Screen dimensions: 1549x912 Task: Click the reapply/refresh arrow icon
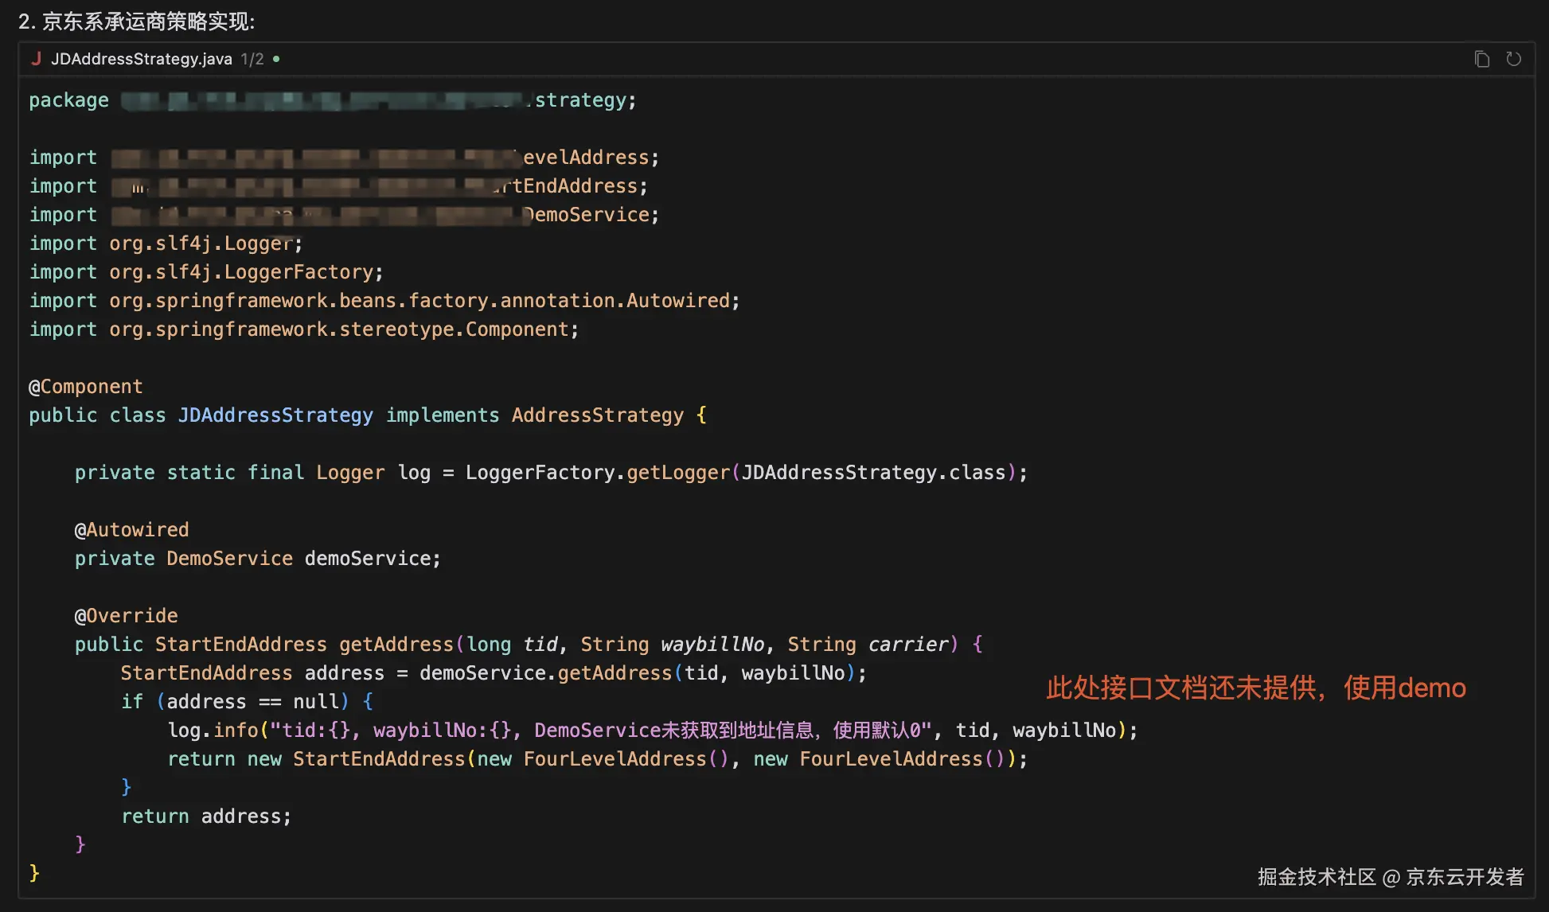pos(1513,59)
